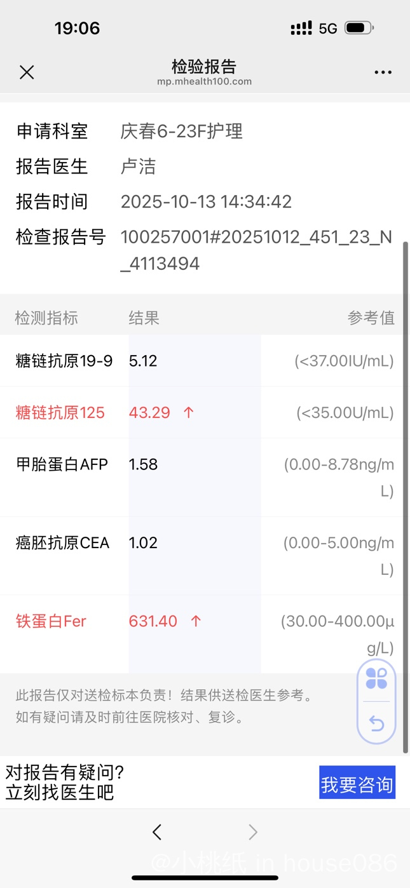Tap the 对报告有疑问 prompt text
410x888 pixels.
click(65, 782)
